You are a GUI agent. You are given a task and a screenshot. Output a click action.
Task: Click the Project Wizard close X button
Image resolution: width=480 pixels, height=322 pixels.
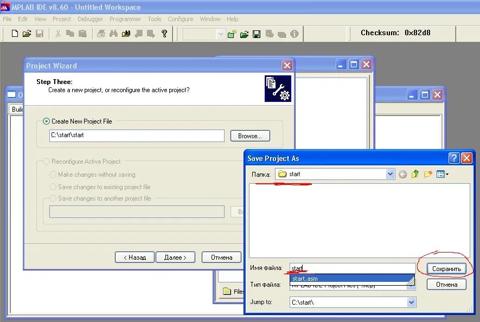click(x=287, y=65)
